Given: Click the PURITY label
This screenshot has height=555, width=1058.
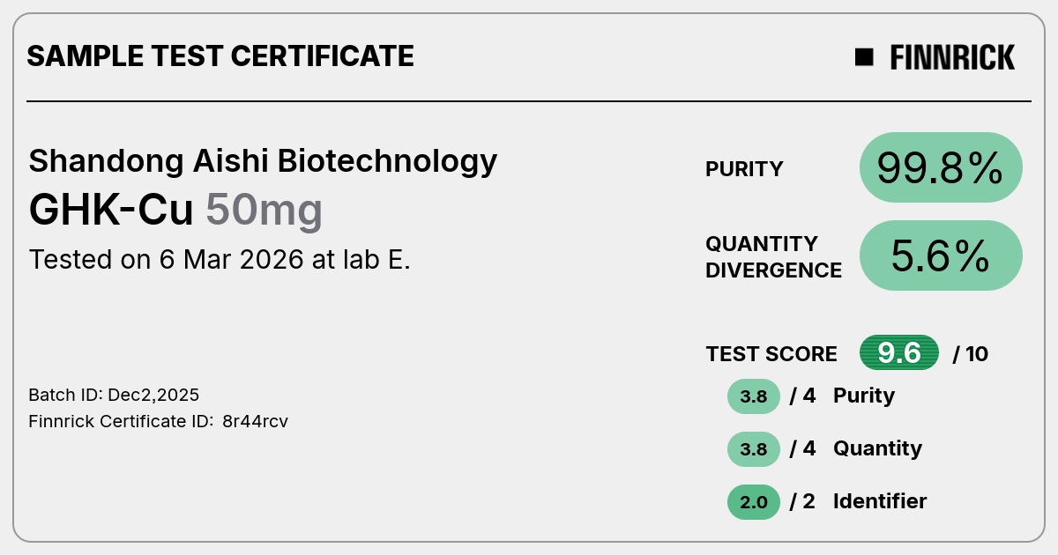Looking at the screenshot, I should 744,170.
